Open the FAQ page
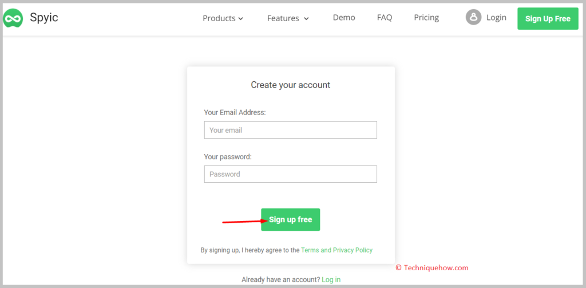586x288 pixels. point(385,18)
